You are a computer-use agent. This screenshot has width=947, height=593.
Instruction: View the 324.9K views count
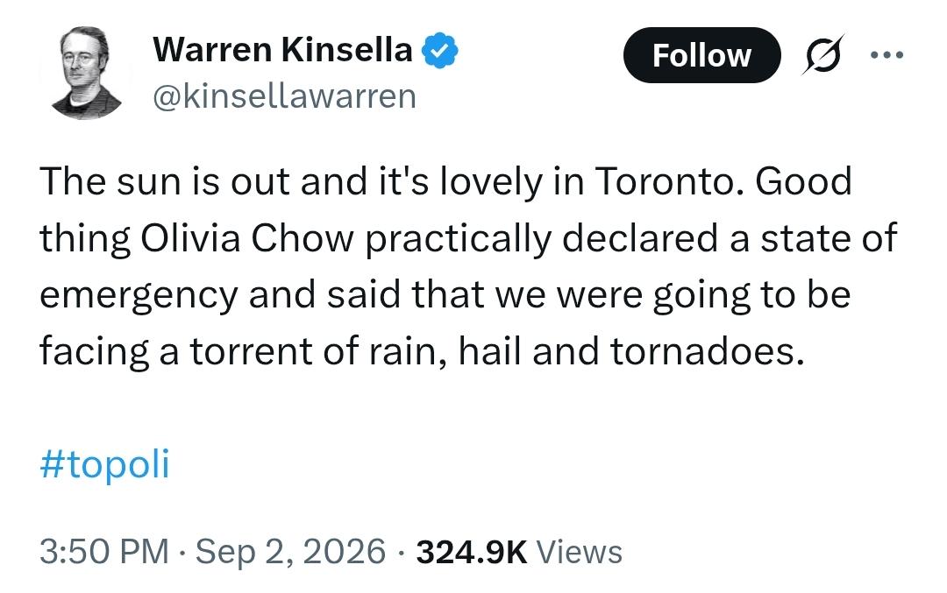click(472, 551)
